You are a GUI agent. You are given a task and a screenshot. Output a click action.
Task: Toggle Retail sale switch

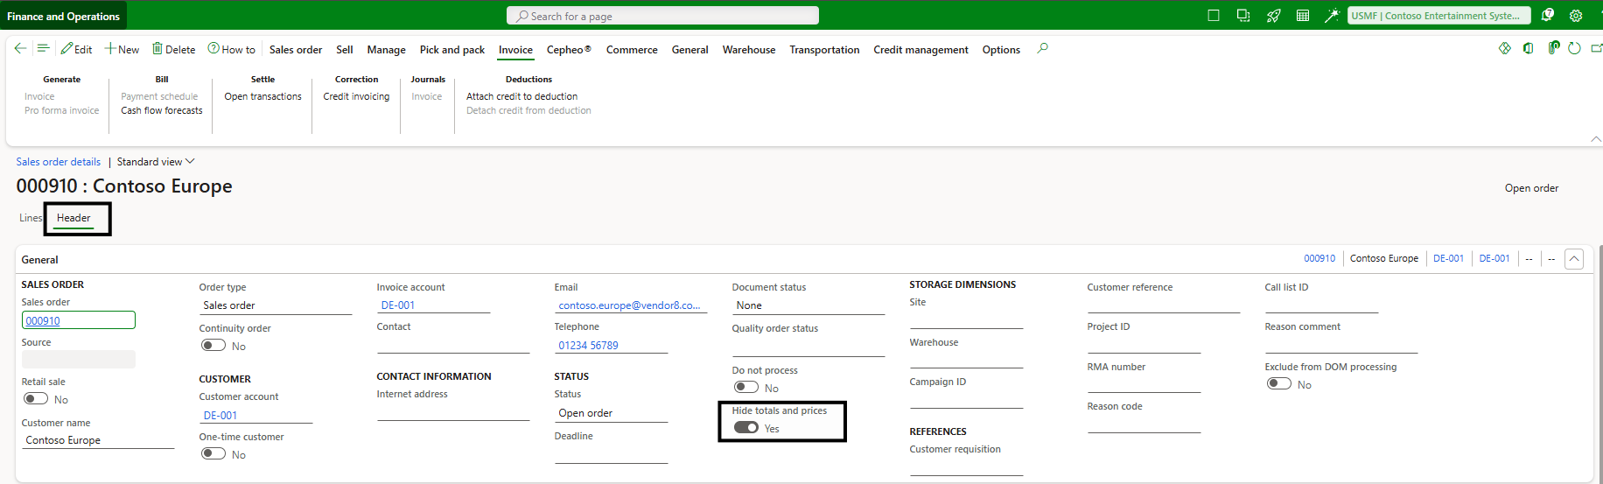(36, 399)
